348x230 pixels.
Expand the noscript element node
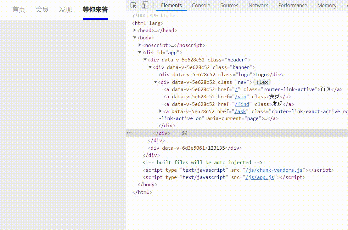coord(140,45)
